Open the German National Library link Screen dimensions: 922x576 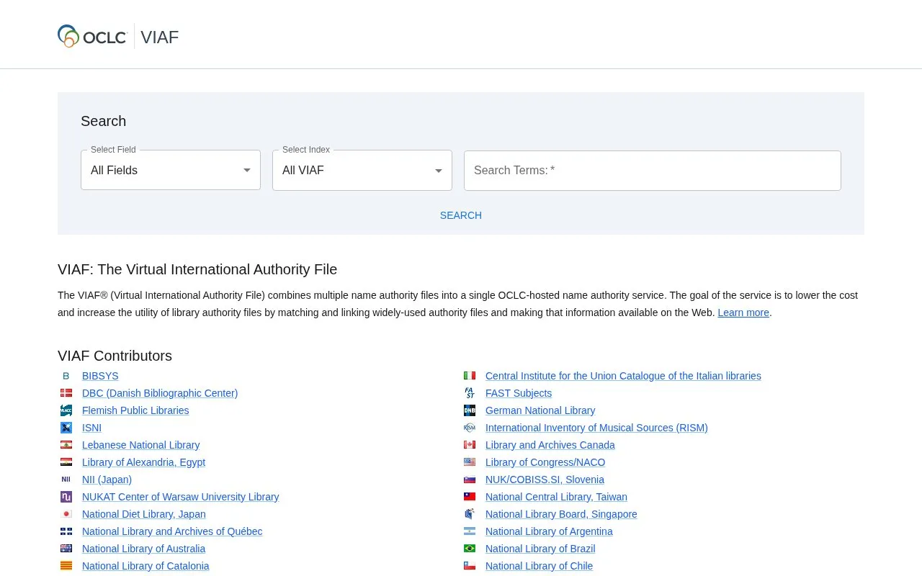(x=540, y=410)
